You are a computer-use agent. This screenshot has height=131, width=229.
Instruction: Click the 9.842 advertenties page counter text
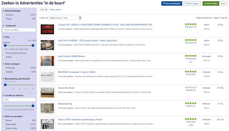tap(212, 18)
